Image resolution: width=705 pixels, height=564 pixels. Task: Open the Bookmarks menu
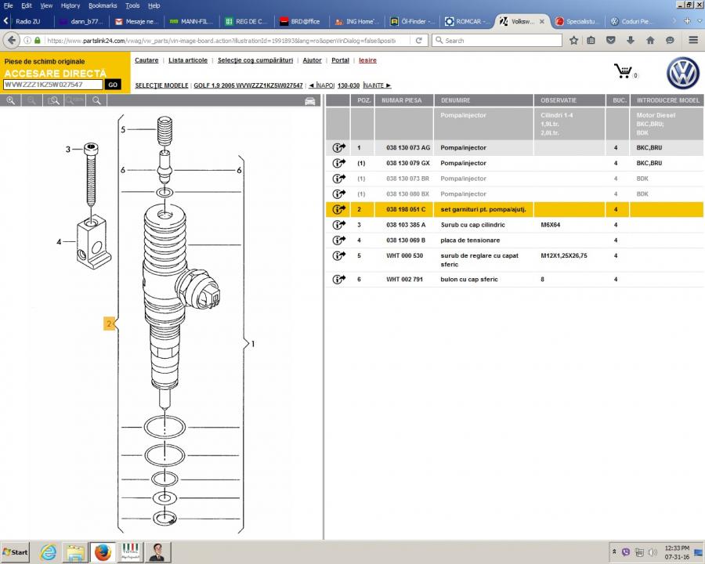pos(103,5)
